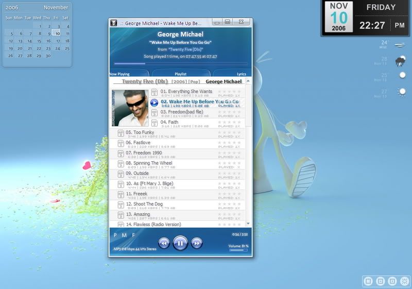
Task: Rate Everything She Wants using its stars
Action: [x=229, y=91]
